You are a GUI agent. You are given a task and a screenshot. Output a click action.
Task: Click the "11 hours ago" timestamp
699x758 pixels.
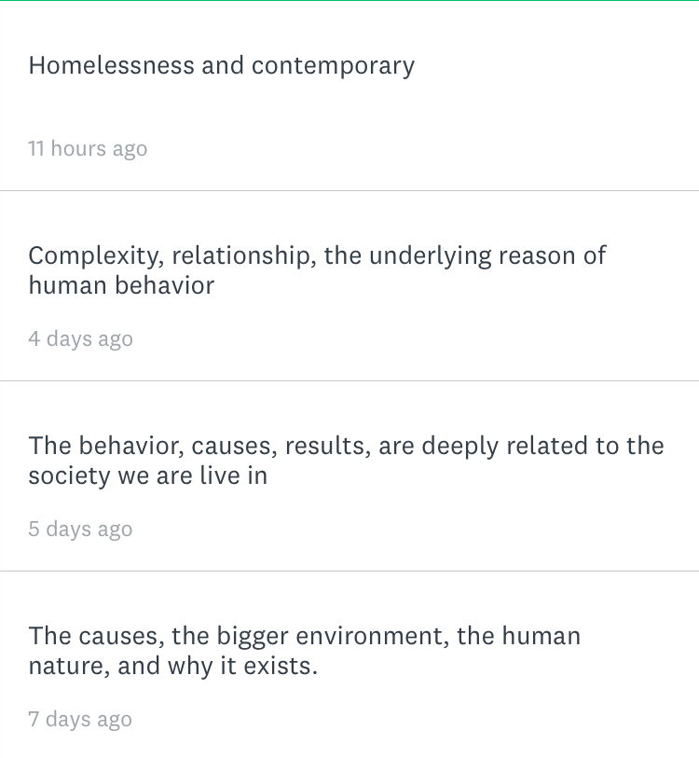tap(88, 148)
